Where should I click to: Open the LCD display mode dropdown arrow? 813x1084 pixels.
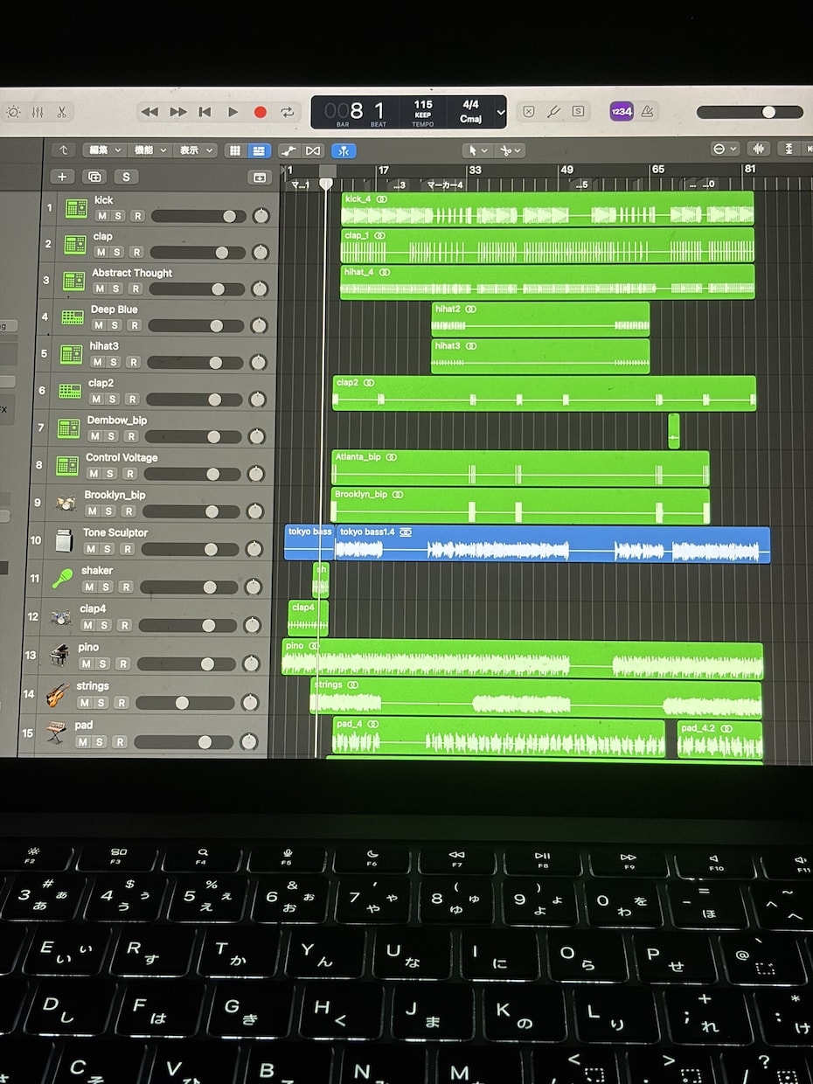pos(500,112)
